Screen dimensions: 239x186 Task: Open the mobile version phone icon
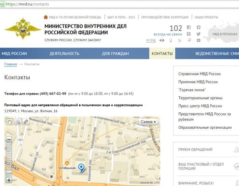[x=171, y=40]
